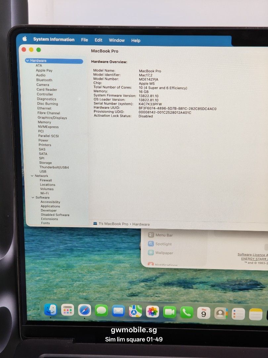Select Memory in the sidebar
268x358 pixels.
tap(44, 122)
